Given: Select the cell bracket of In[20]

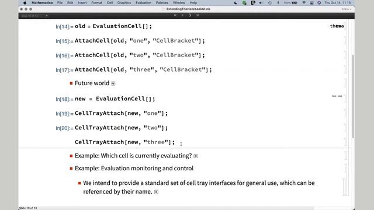Looking at the screenshot, I should [345, 128].
